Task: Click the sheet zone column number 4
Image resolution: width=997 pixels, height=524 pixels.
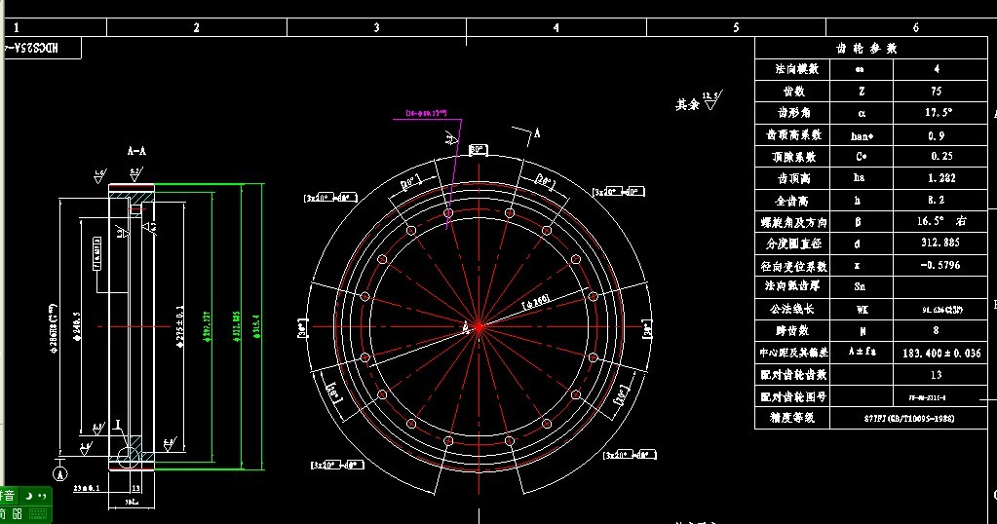Action: coord(556,27)
